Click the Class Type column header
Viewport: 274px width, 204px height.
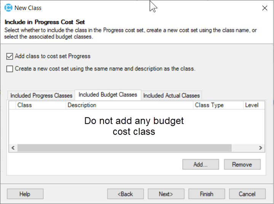pyautogui.click(x=209, y=105)
